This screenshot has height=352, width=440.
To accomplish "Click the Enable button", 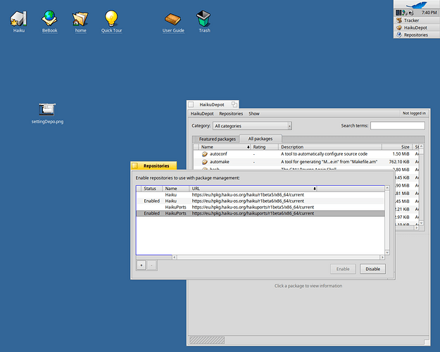I will [x=343, y=269].
